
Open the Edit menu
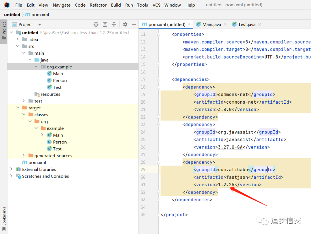point(30,5)
